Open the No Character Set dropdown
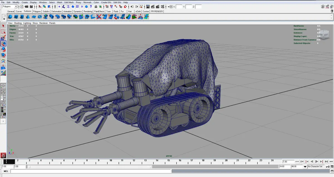The height and width of the screenshot is (177, 334). pos(316,166)
